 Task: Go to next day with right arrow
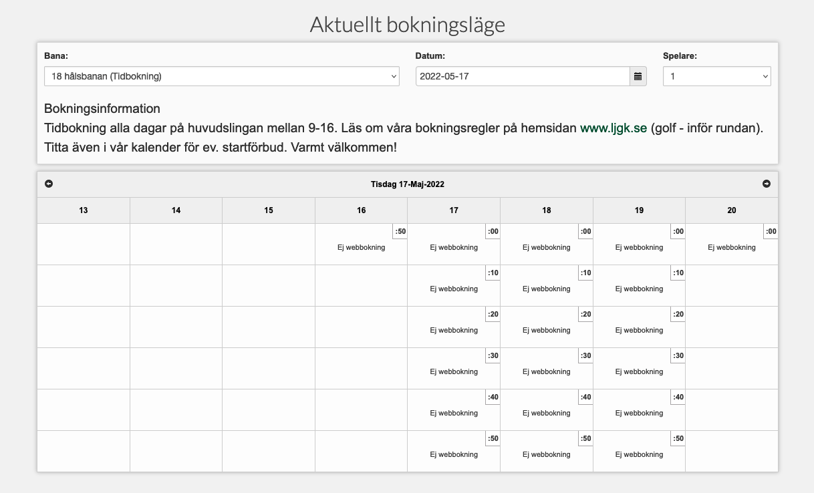tap(767, 184)
